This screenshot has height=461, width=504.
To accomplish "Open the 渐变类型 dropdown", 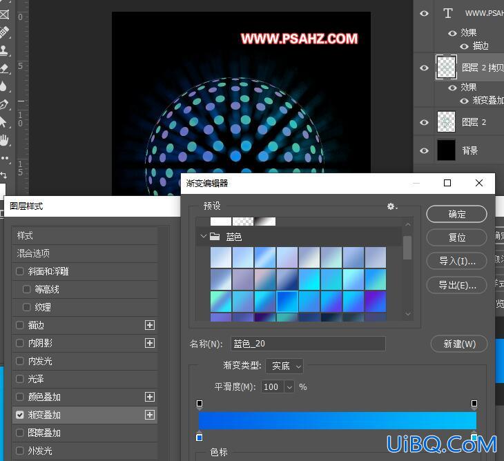I will 284,366.
